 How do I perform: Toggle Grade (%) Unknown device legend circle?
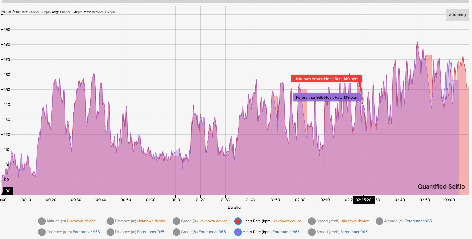point(176,221)
